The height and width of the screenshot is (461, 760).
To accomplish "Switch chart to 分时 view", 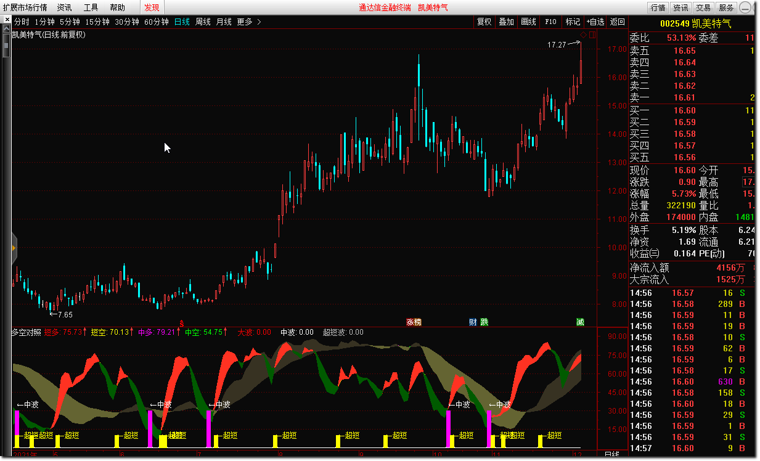I will pos(21,22).
